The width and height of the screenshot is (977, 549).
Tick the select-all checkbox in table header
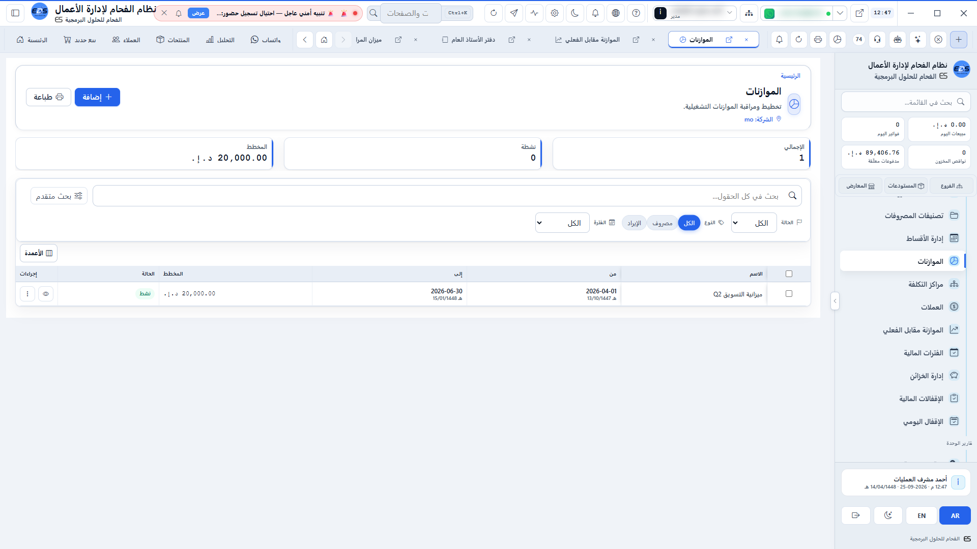(789, 274)
